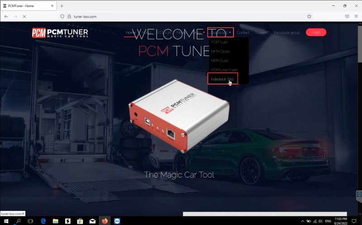The height and width of the screenshot is (225, 362).
Task: View site security padlock info
Action: point(69,17)
